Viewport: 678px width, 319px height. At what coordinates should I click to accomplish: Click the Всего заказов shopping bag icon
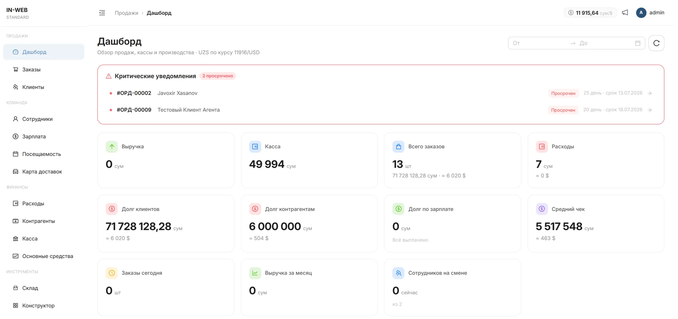coord(398,146)
